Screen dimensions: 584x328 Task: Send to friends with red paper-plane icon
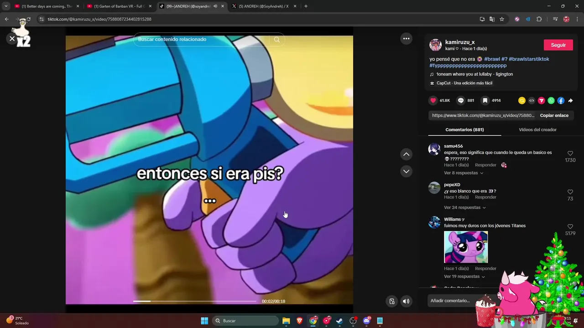click(542, 101)
